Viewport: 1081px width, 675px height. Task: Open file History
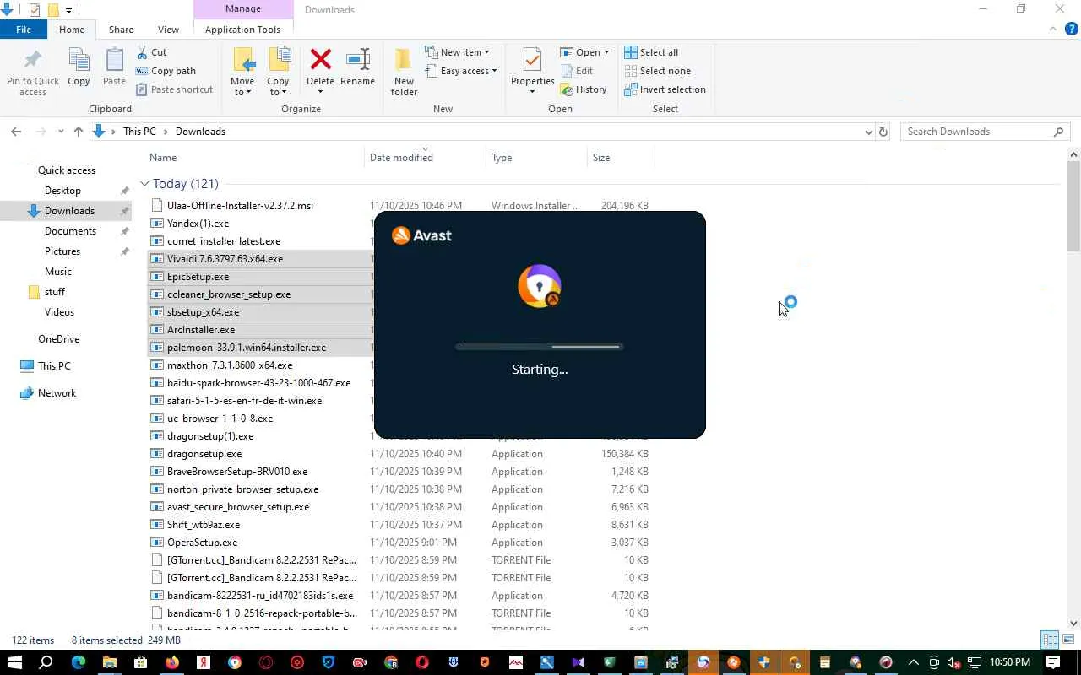[x=584, y=89]
